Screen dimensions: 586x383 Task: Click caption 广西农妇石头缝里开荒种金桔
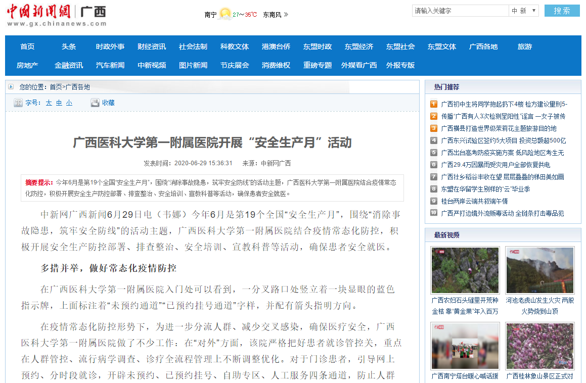click(465, 306)
